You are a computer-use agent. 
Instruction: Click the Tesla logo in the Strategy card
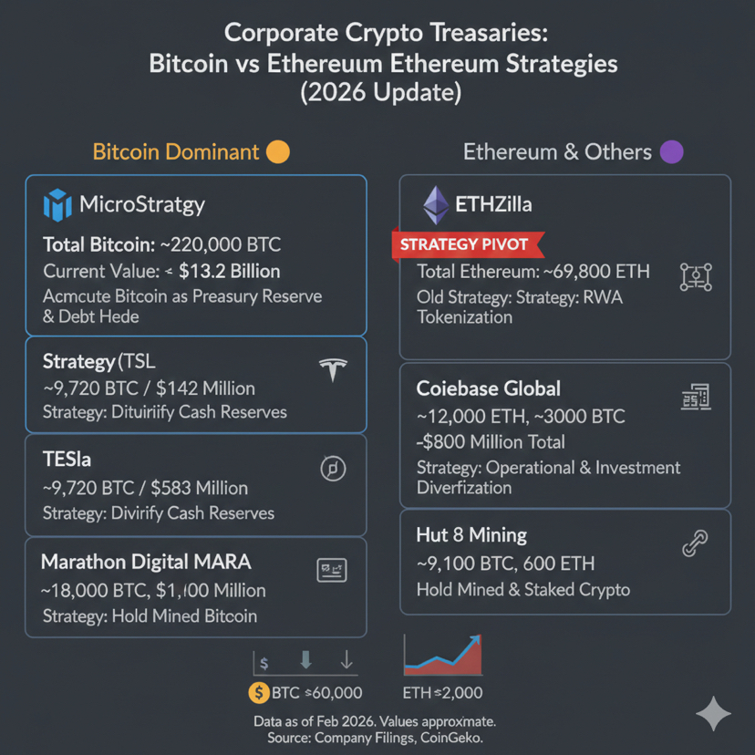click(333, 370)
